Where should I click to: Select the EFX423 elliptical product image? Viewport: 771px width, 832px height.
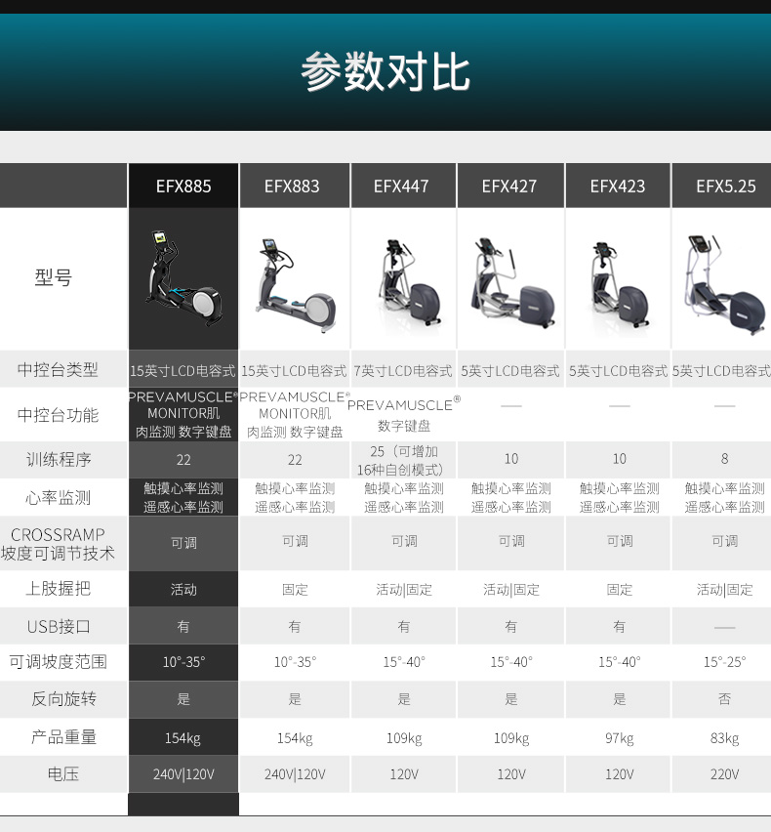tap(619, 283)
